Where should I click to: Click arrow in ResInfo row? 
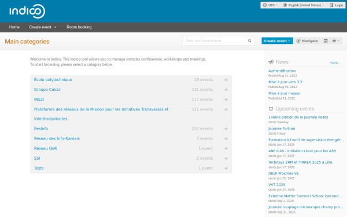[x=226, y=128]
